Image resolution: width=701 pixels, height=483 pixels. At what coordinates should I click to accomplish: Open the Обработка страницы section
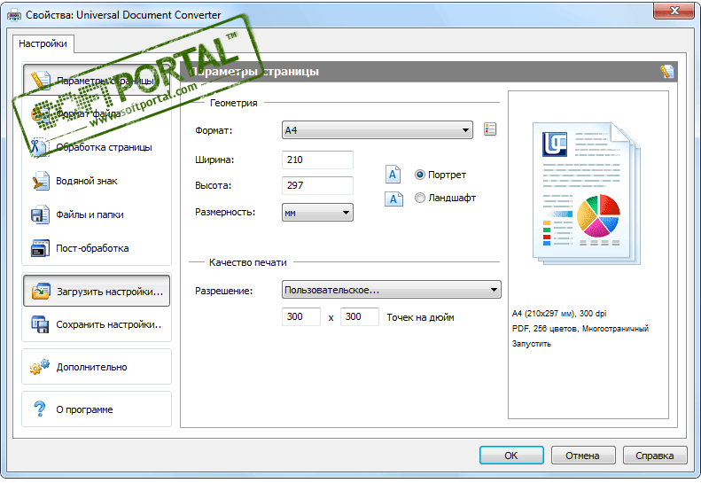[96, 147]
